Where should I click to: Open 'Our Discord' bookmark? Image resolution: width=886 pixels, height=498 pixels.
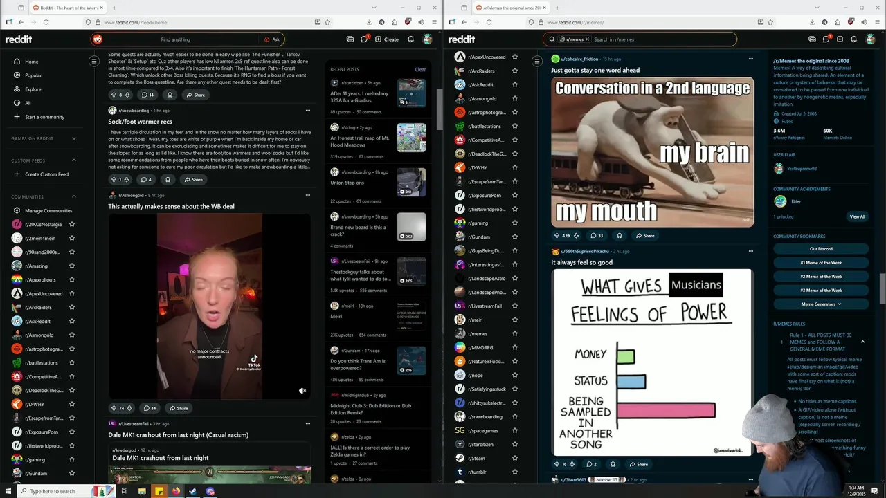(x=821, y=249)
